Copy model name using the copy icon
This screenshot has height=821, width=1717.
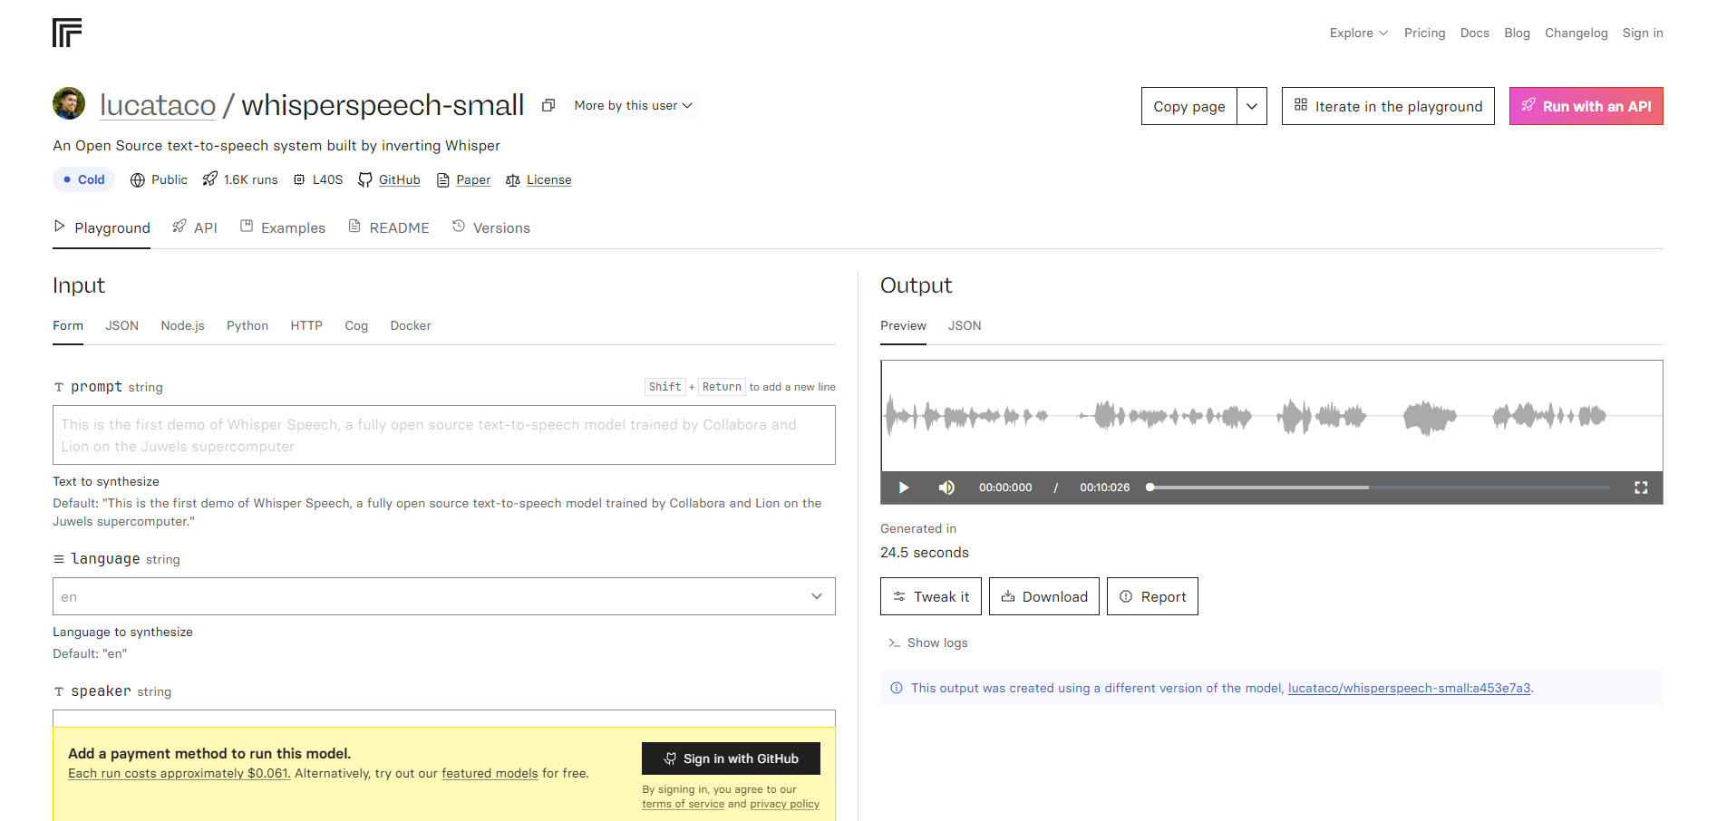pyautogui.click(x=548, y=105)
